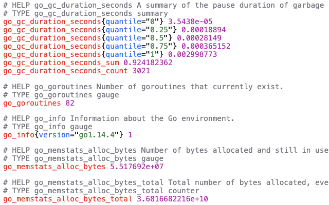Click the go_memstats_alloc_bytes_total metric name
Viewport: 329px width, 205px height.
(67, 198)
